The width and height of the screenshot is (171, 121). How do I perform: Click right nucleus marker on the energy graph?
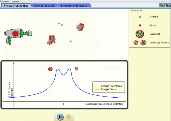tap(76, 69)
